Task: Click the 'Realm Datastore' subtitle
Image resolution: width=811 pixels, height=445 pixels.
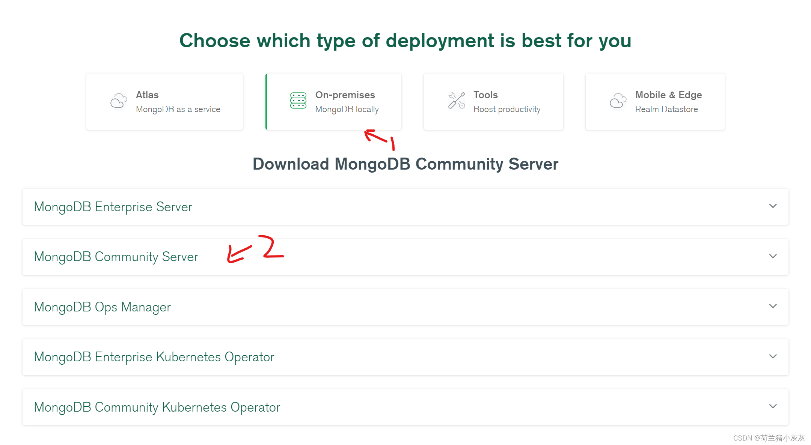Action: pyautogui.click(x=666, y=109)
